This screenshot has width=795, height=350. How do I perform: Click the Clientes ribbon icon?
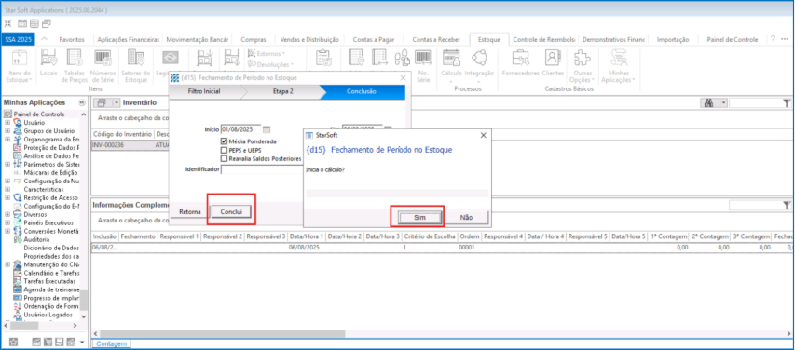click(553, 64)
